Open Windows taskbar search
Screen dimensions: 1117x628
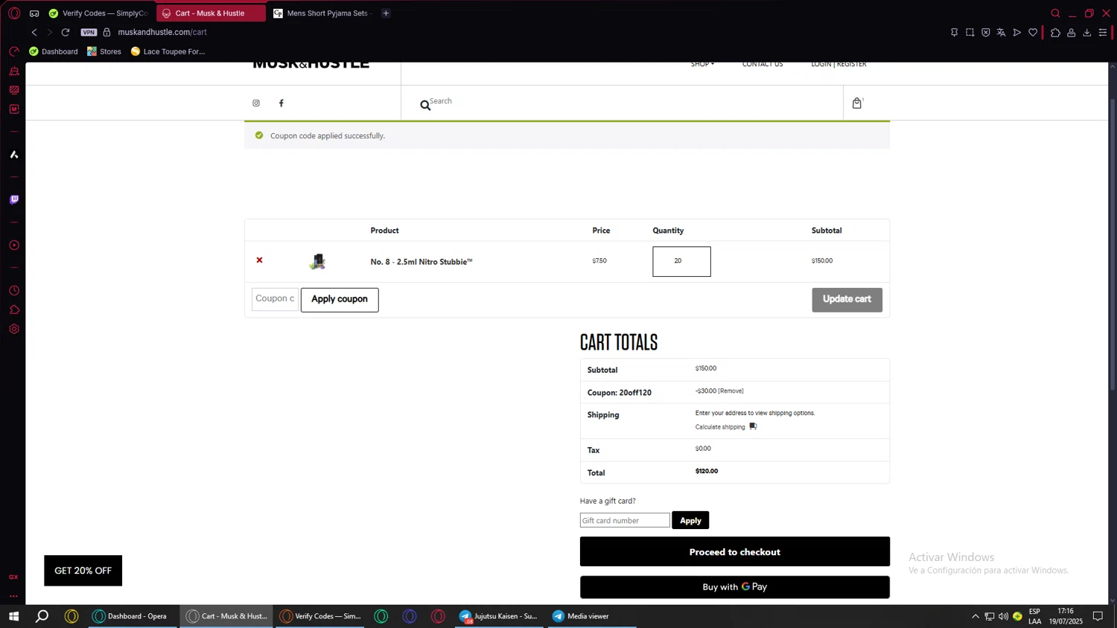(42, 616)
